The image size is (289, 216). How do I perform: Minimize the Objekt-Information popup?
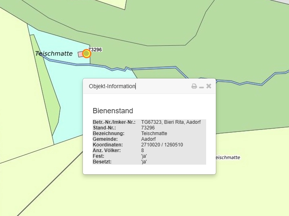coord(201,87)
